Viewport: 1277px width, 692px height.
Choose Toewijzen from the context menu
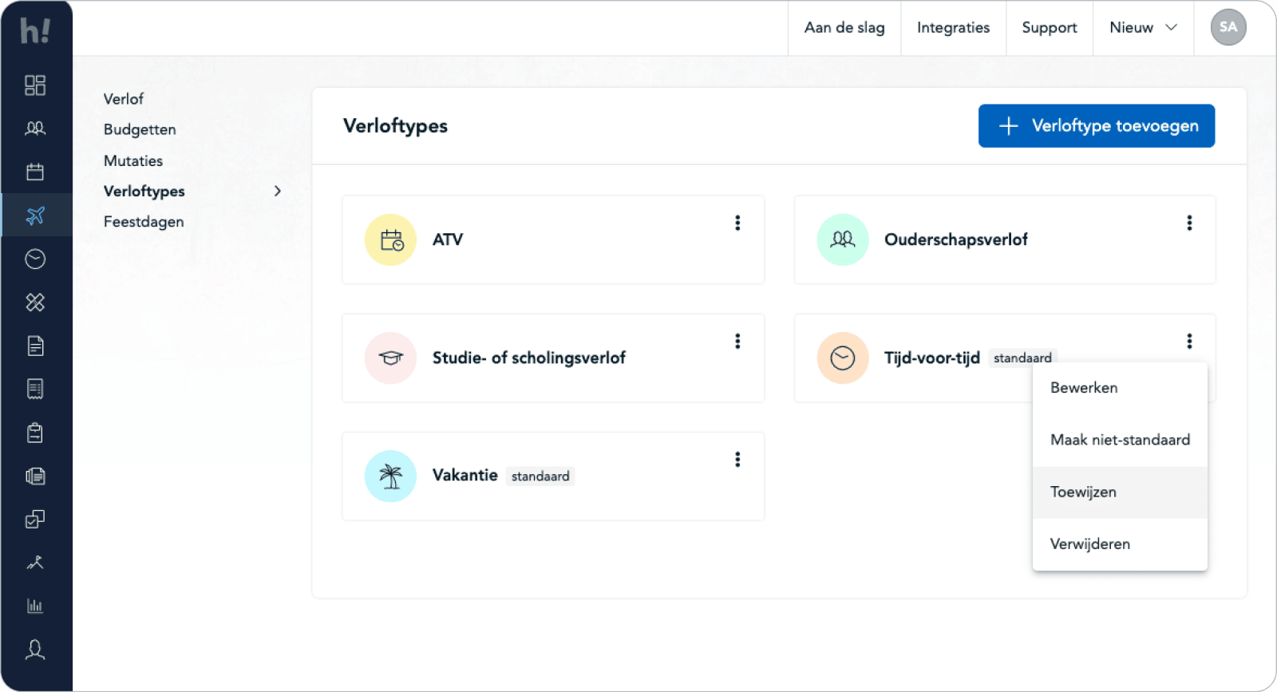point(1083,492)
